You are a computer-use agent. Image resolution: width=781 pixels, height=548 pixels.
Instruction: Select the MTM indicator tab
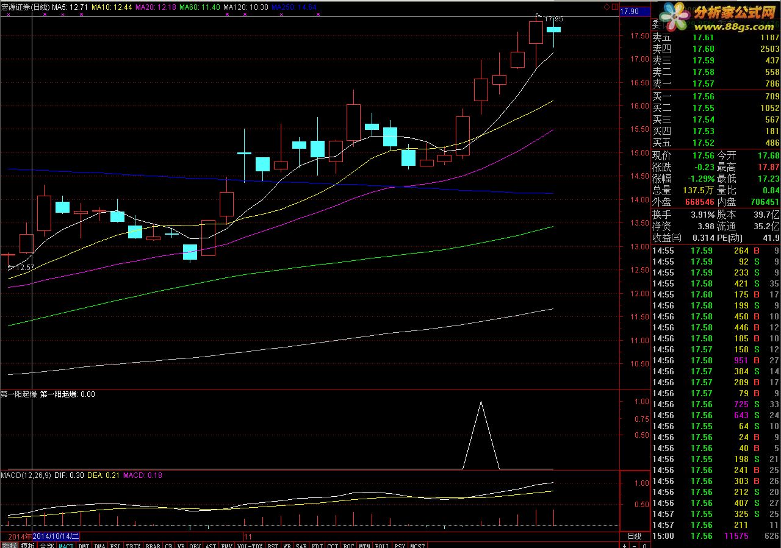(365, 545)
